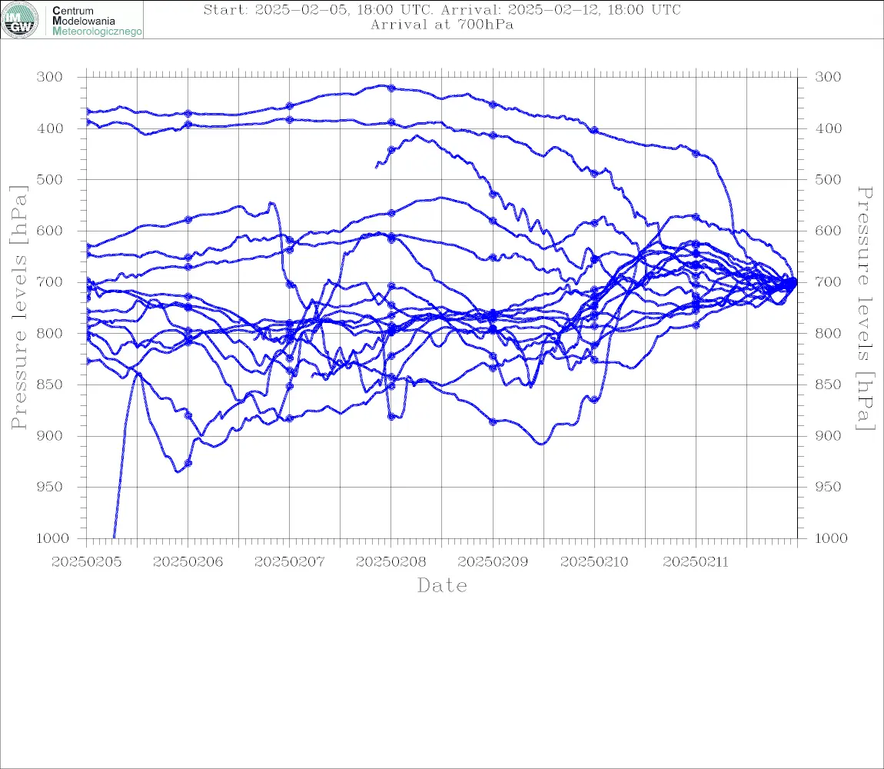Viewport: 884px width, 769px height.
Task: Click the left axis 400 label
Action: point(50,128)
